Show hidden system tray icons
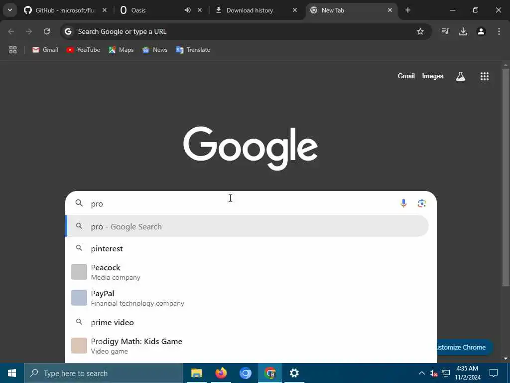Viewport: 510px width, 383px height. tap(421, 373)
